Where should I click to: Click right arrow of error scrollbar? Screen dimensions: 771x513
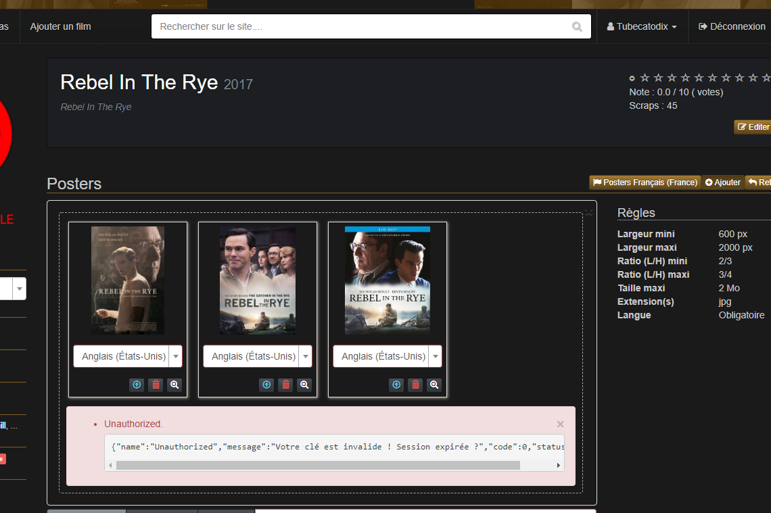[x=558, y=465]
